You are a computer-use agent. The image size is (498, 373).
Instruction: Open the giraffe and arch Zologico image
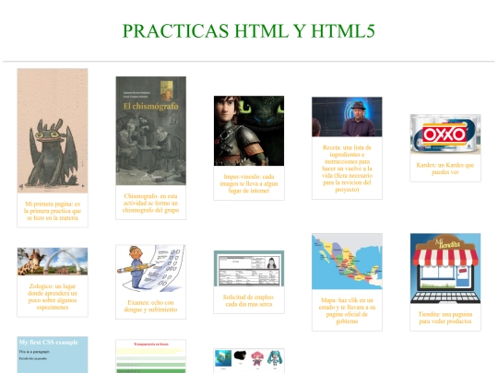point(53,262)
